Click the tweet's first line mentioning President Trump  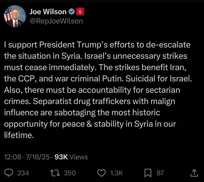pos(97,45)
